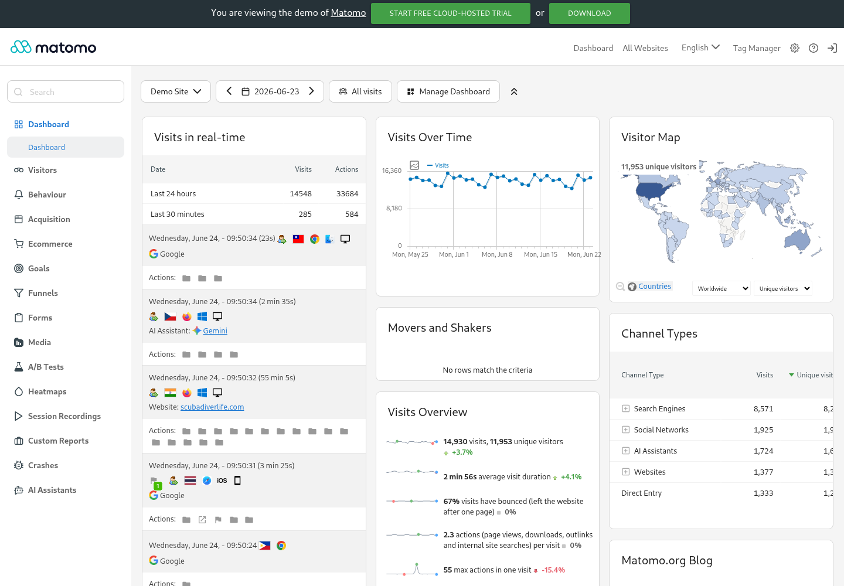The height and width of the screenshot is (586, 844).
Task: Click the Taiwan flag icon in first visit
Action: [x=298, y=239]
